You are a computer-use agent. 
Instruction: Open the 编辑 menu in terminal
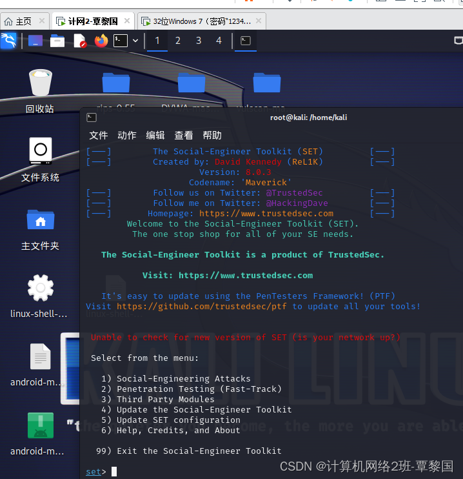coord(155,136)
